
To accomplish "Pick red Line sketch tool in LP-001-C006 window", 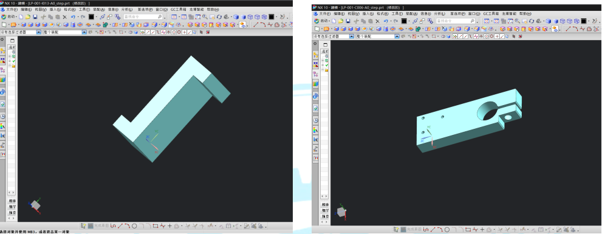I will (568, 29).
